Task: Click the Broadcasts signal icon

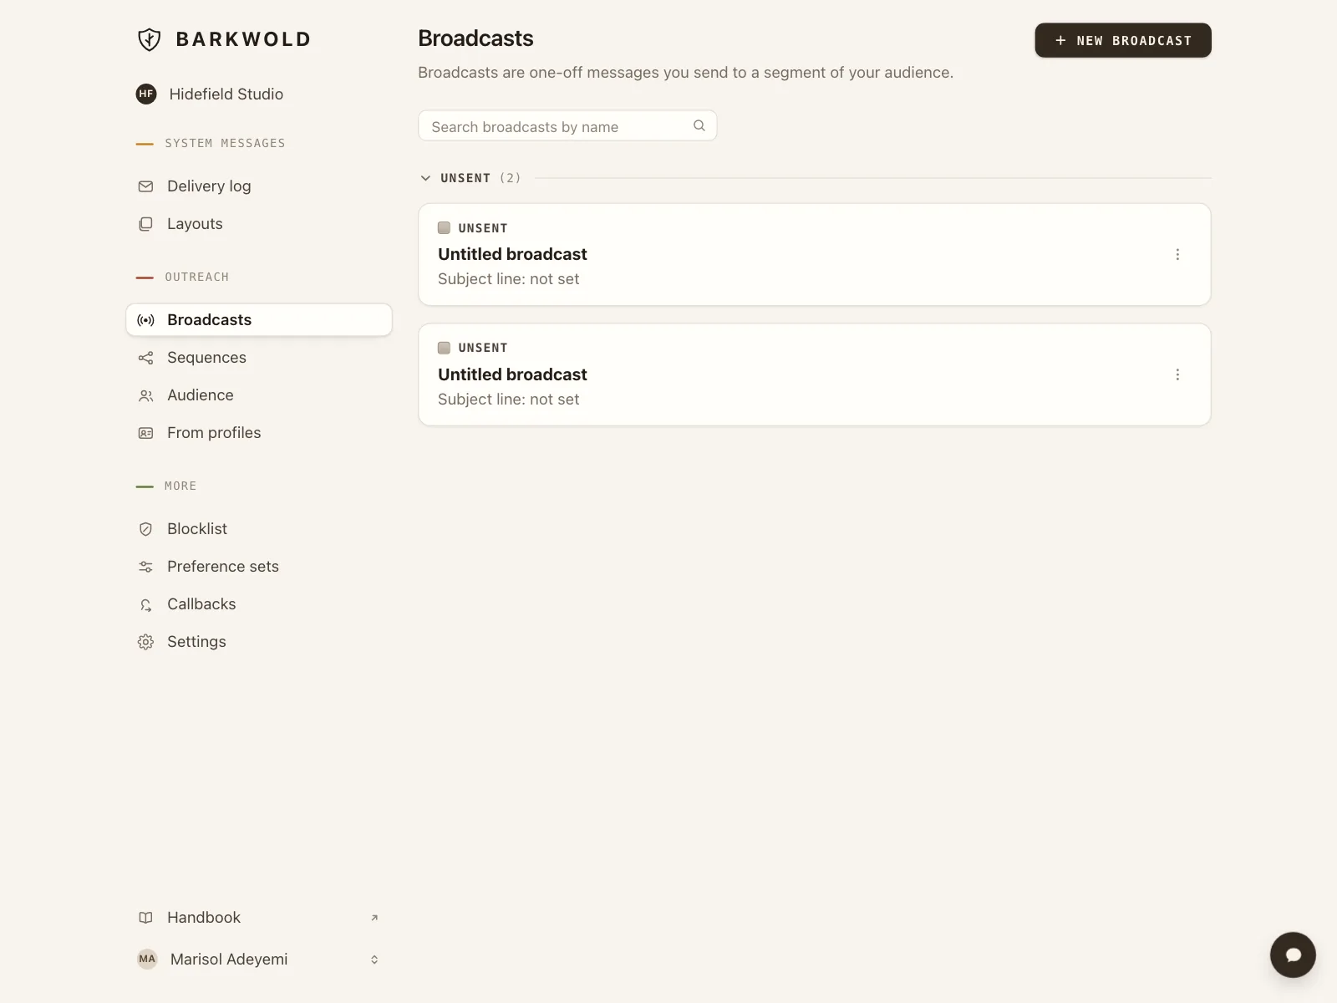Action: tap(145, 320)
